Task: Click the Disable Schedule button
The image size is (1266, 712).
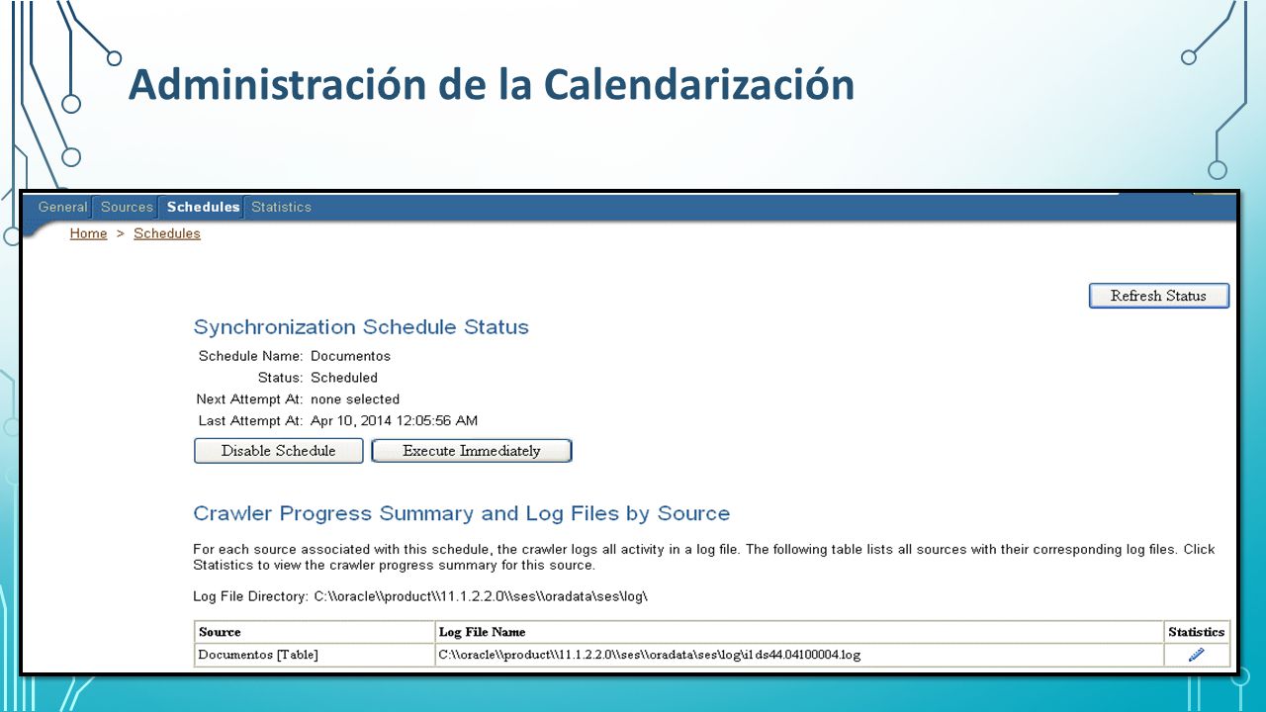Action: click(279, 451)
